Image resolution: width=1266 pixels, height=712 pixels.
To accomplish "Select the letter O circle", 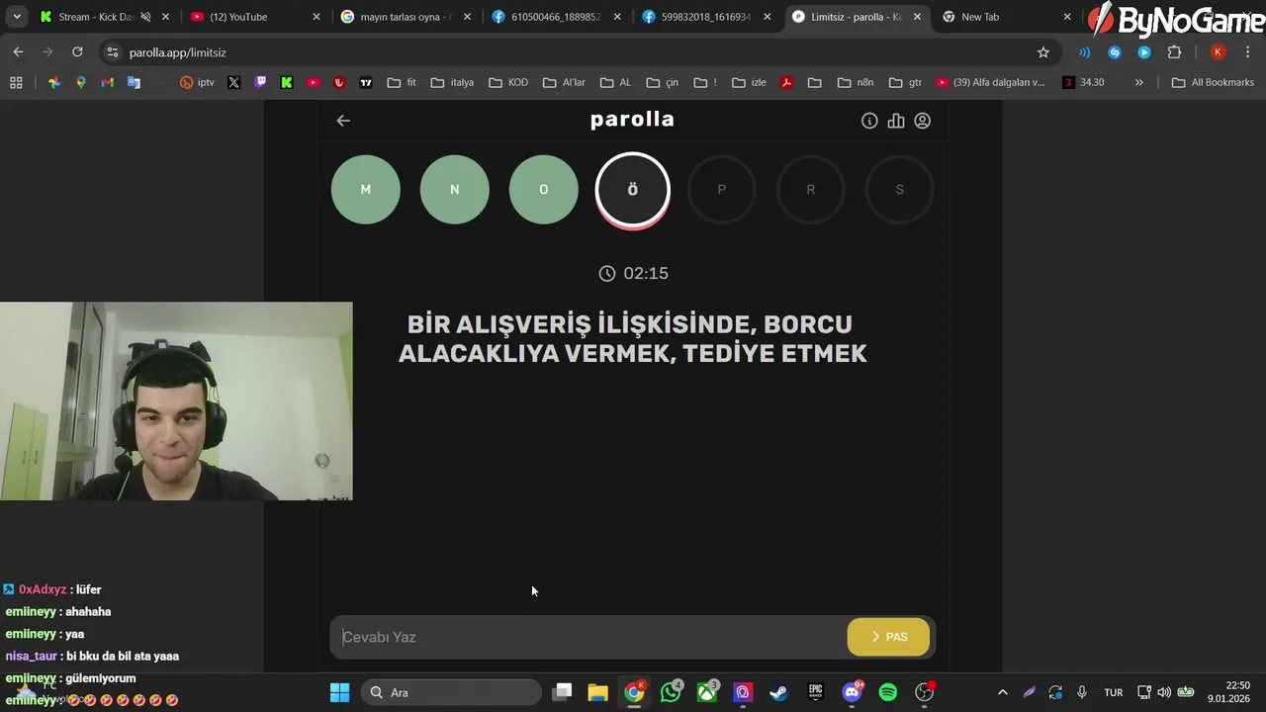I will (544, 189).
